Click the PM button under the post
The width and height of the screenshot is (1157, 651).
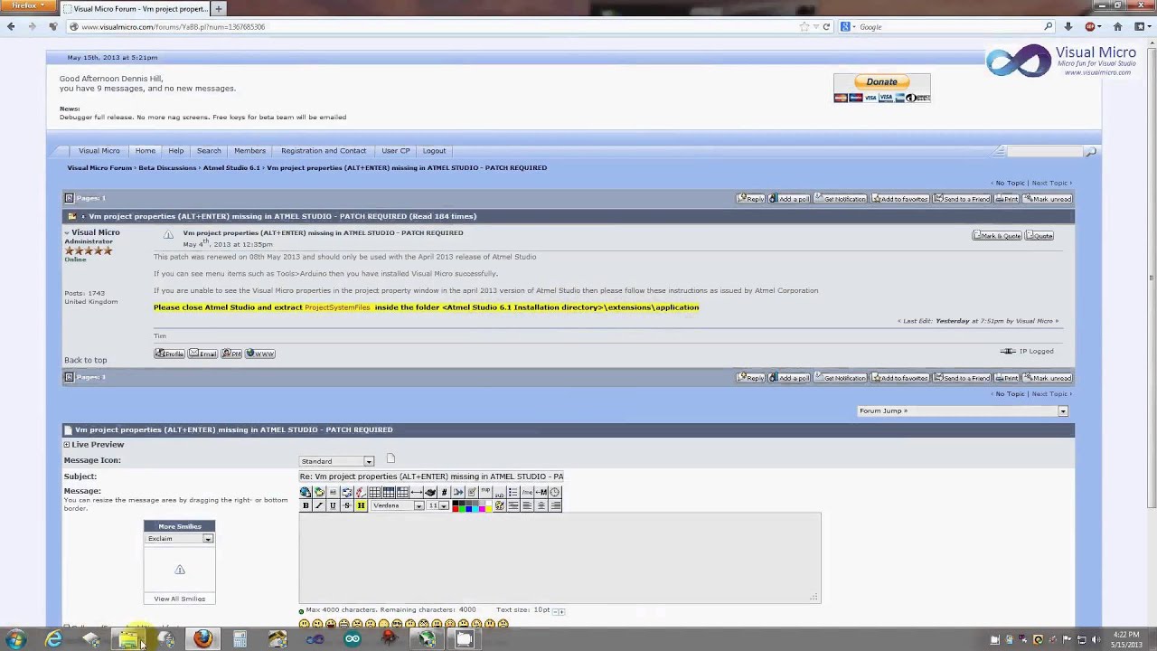[231, 354]
